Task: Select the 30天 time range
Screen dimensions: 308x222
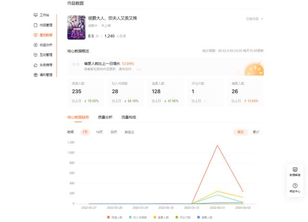Action: [x=114, y=132]
